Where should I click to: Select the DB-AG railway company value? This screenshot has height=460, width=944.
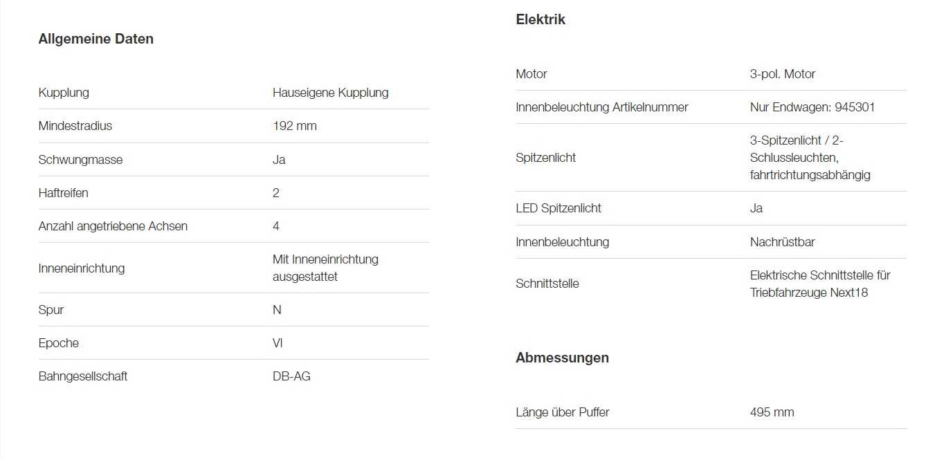(291, 376)
